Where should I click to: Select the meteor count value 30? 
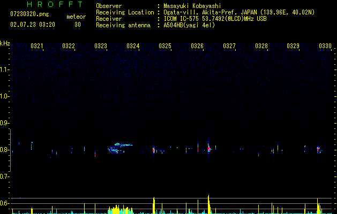pyautogui.click(x=78, y=25)
